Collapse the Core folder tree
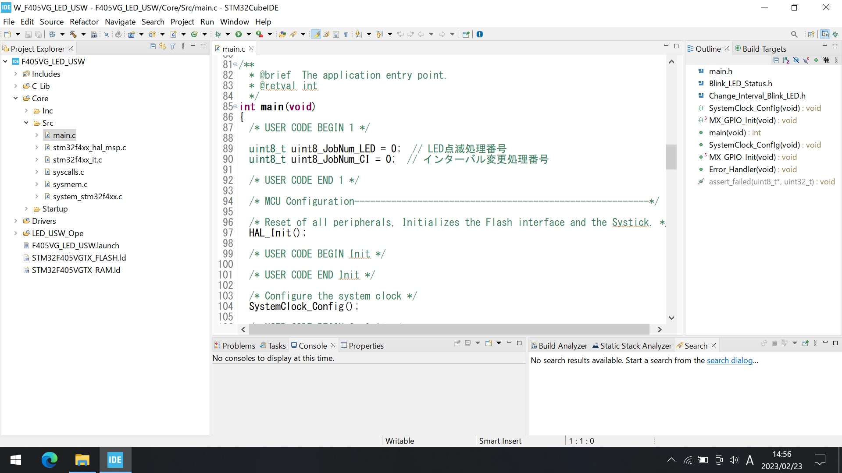 [x=15, y=98]
